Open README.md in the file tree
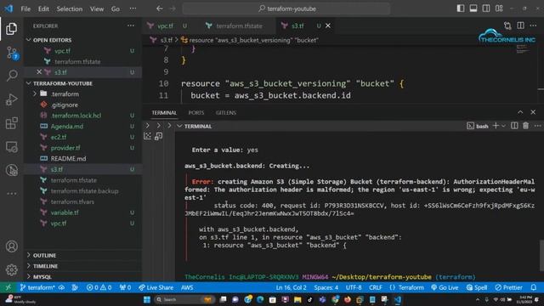Image resolution: width=544 pixels, height=306 pixels. [68, 159]
